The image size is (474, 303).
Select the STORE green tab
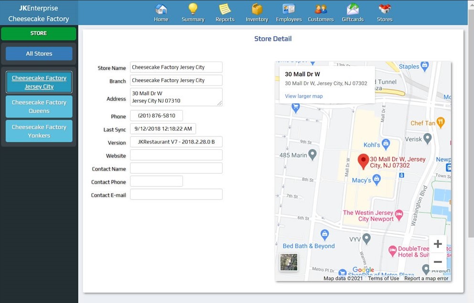pos(38,33)
